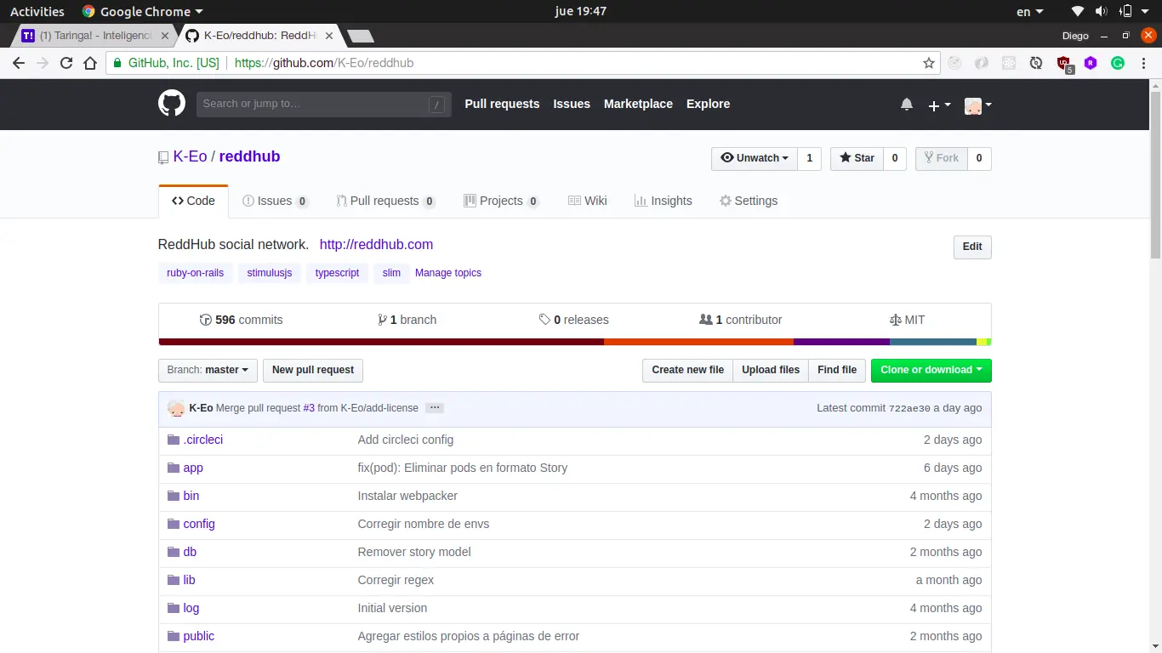
Task: Open the notifications bell icon
Action: tap(907, 105)
